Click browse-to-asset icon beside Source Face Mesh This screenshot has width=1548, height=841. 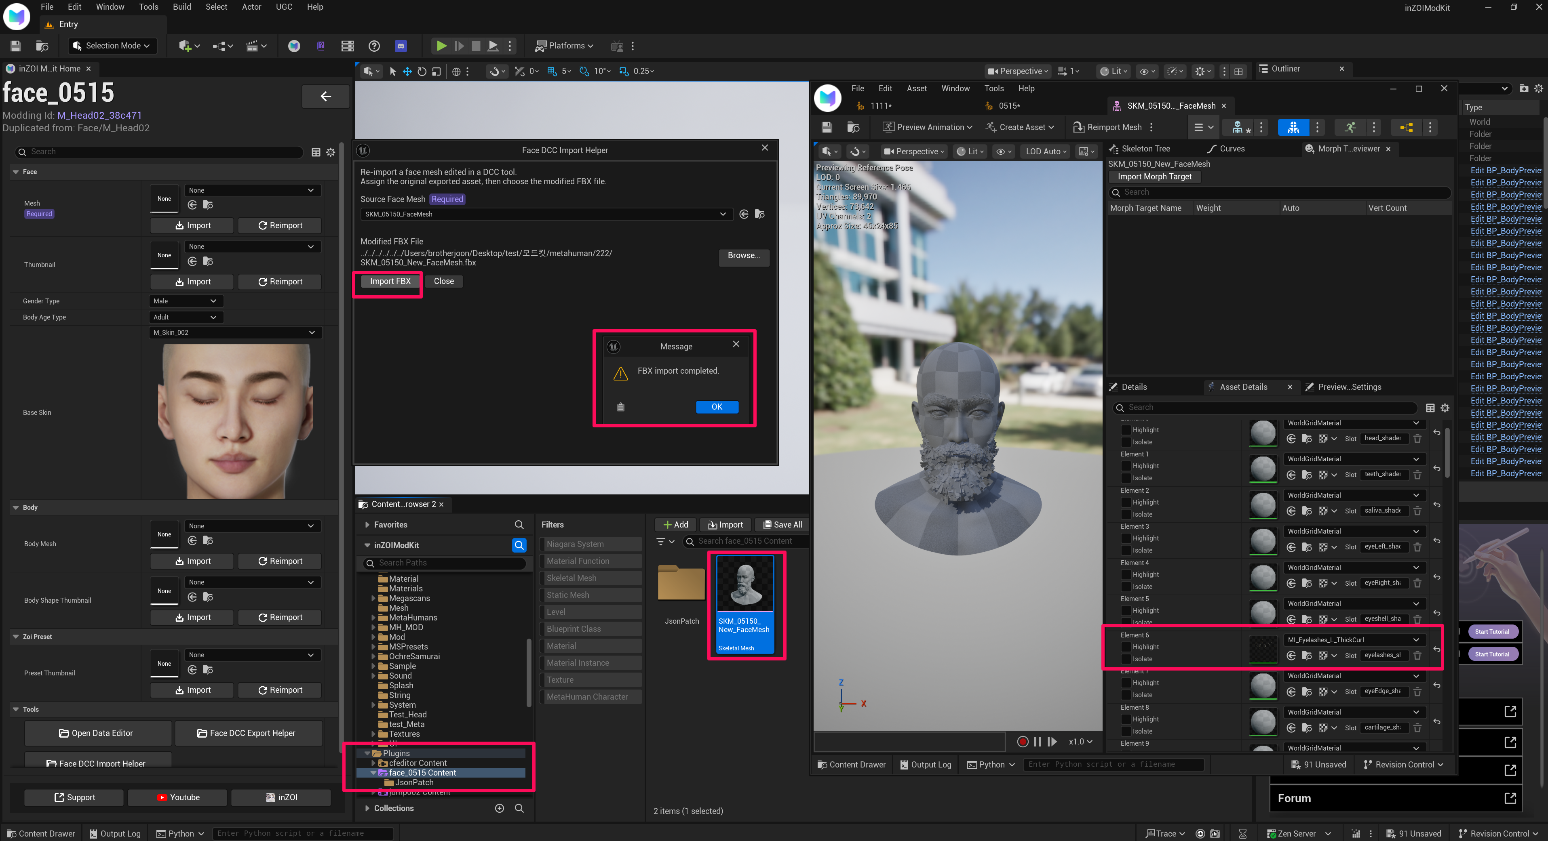tap(759, 214)
